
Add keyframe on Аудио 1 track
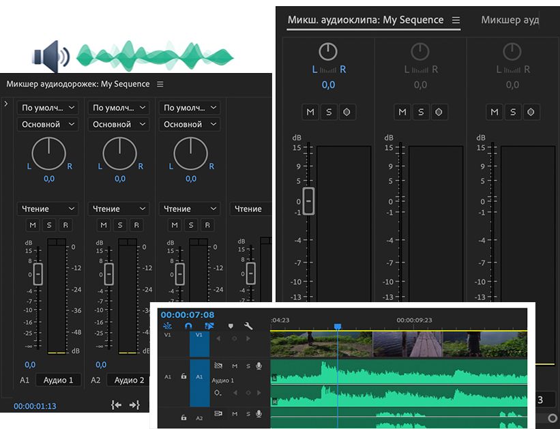coord(248,393)
